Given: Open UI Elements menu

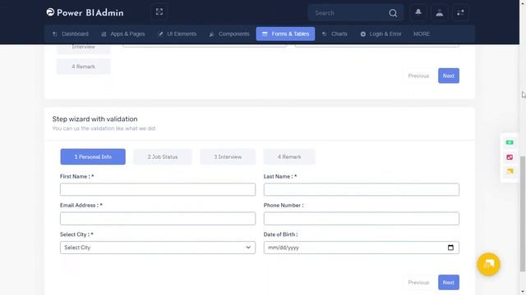Looking at the screenshot, I should click(178, 34).
